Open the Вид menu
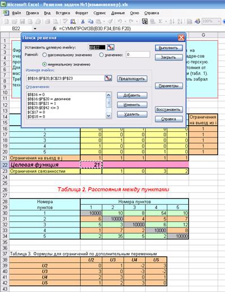The height and width of the screenshot is (292, 225). point(47,13)
